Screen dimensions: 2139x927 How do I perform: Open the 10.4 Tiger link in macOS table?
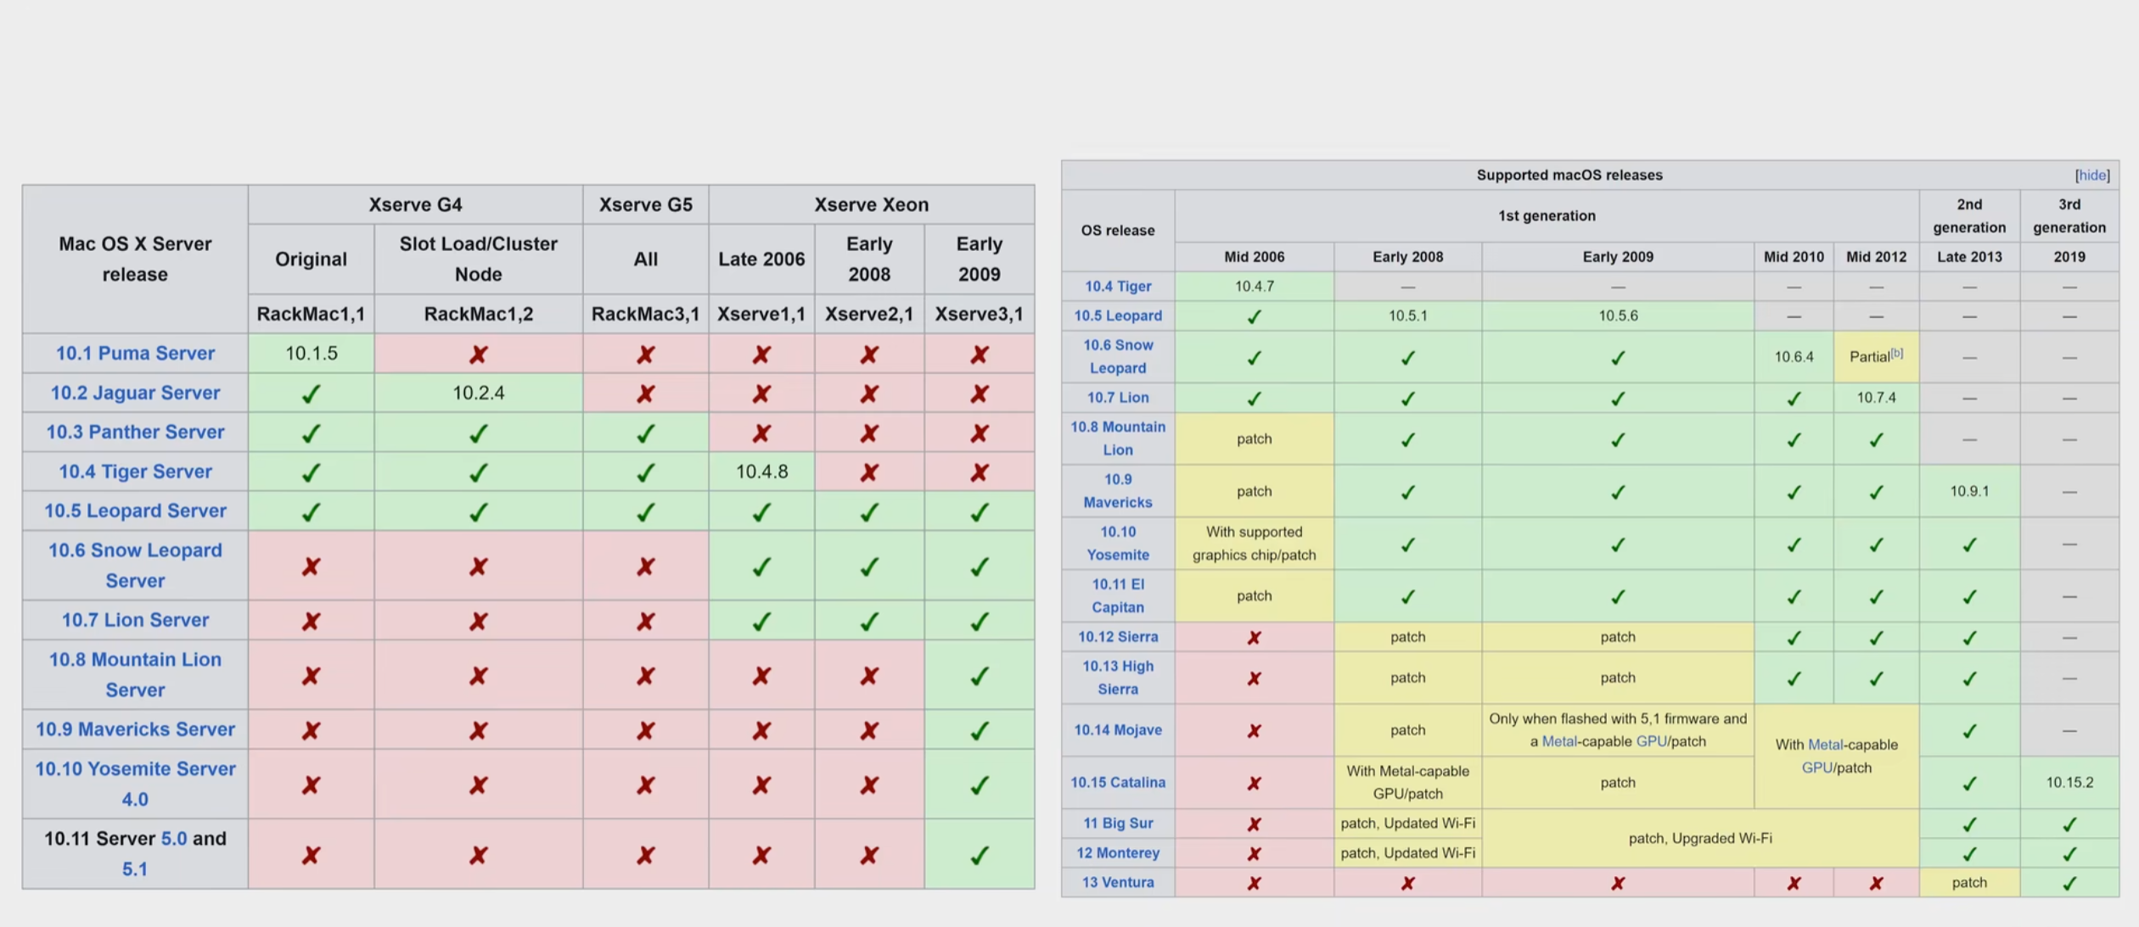1118,287
